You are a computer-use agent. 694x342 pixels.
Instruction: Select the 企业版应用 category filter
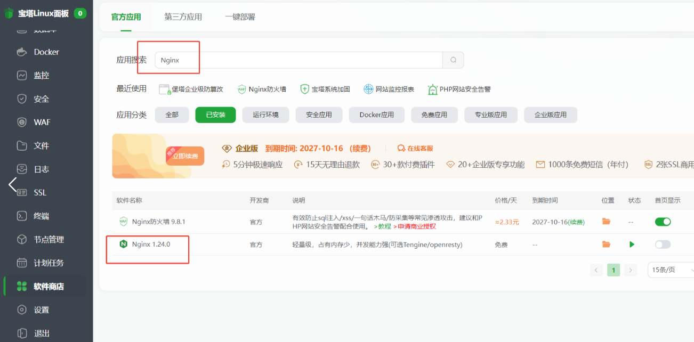[551, 115]
